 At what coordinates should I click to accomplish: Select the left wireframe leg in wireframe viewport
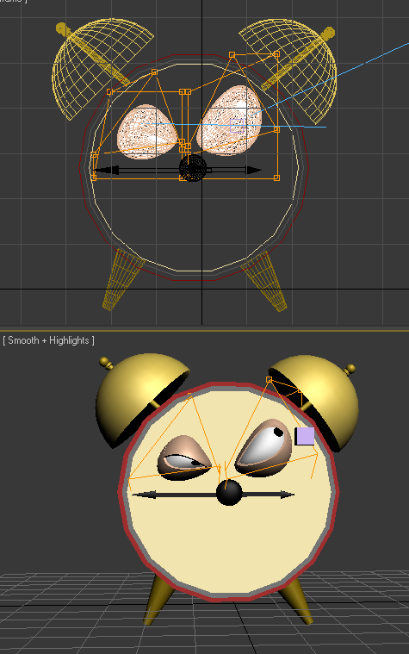click(x=121, y=278)
